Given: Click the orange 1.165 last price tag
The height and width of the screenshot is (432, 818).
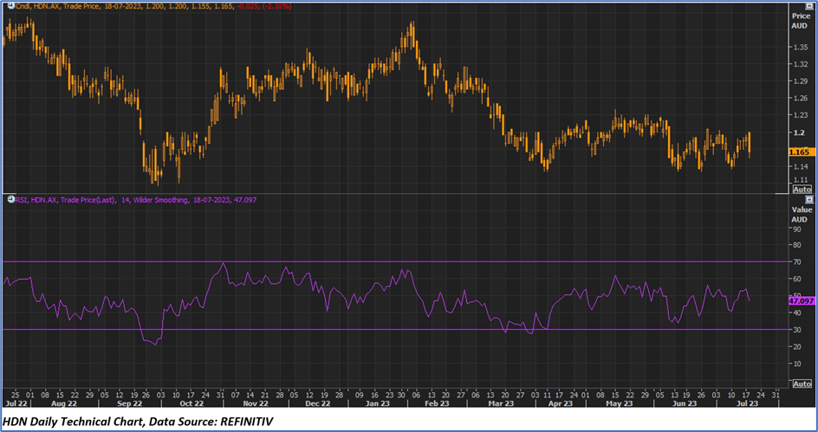Looking at the screenshot, I should click(x=800, y=152).
